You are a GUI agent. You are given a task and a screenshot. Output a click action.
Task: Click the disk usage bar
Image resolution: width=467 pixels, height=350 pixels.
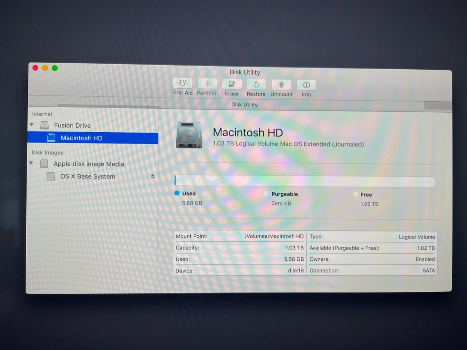tap(305, 181)
